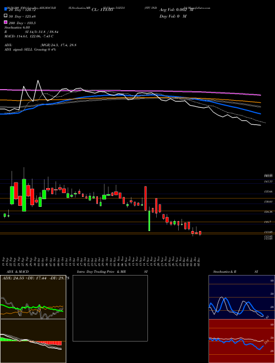Open the ADX indicator chart panel
275x363 pixels.
33,297
